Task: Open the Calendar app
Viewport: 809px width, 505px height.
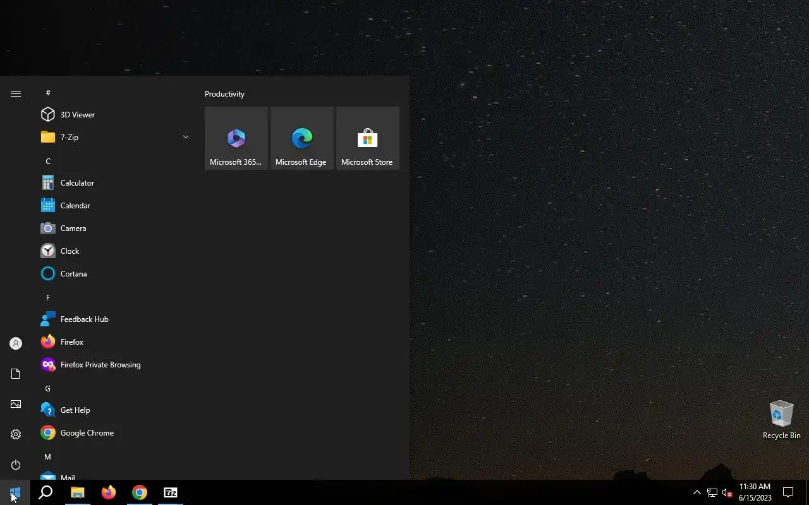Action: pos(114,206)
